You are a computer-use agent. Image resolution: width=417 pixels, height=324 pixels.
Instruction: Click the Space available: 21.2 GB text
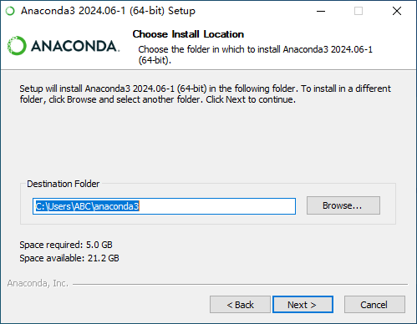(69, 258)
